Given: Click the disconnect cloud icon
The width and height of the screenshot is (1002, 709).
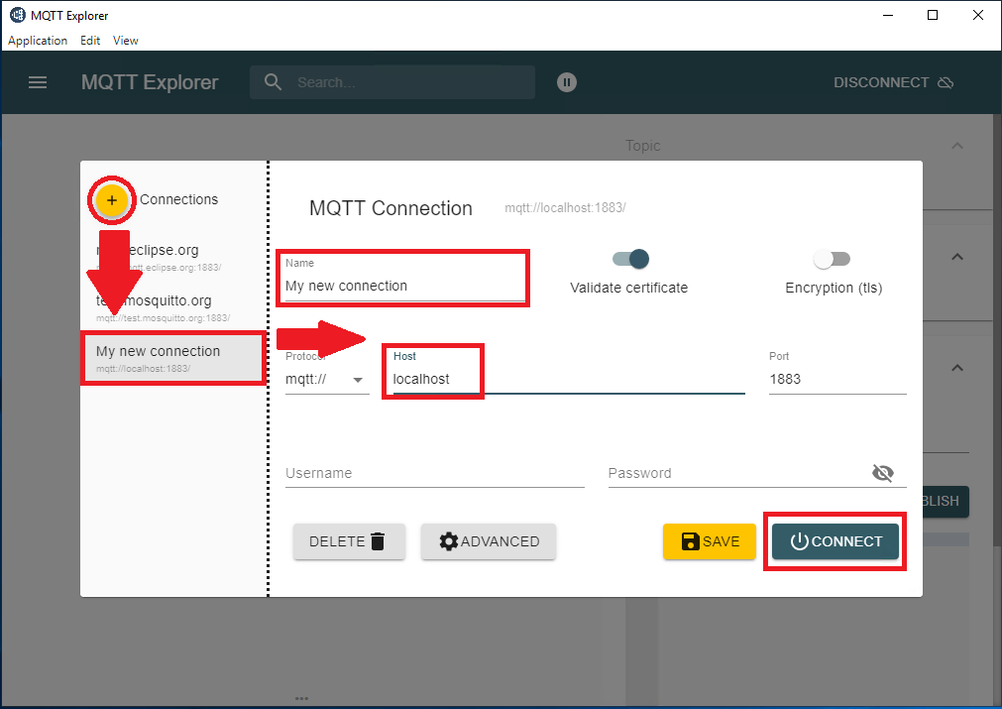Looking at the screenshot, I should [946, 82].
